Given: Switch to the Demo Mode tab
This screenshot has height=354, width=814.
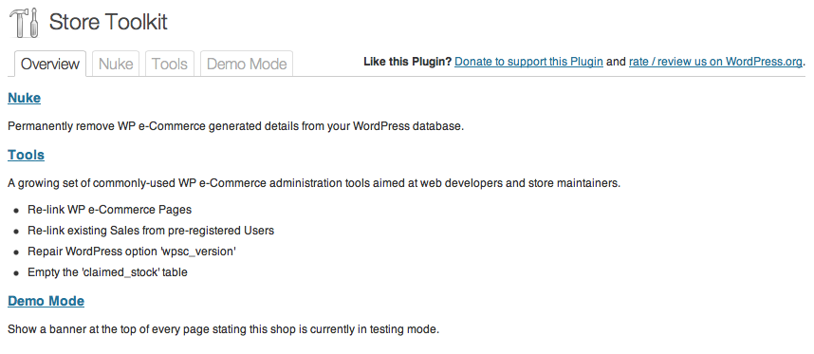Looking at the screenshot, I should pyautogui.click(x=247, y=64).
